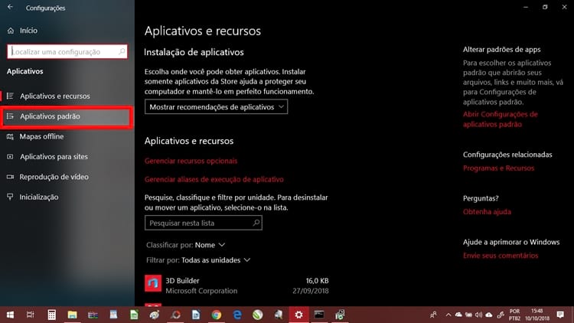Open Mapas offline section
The height and width of the screenshot is (323, 574).
click(x=41, y=136)
